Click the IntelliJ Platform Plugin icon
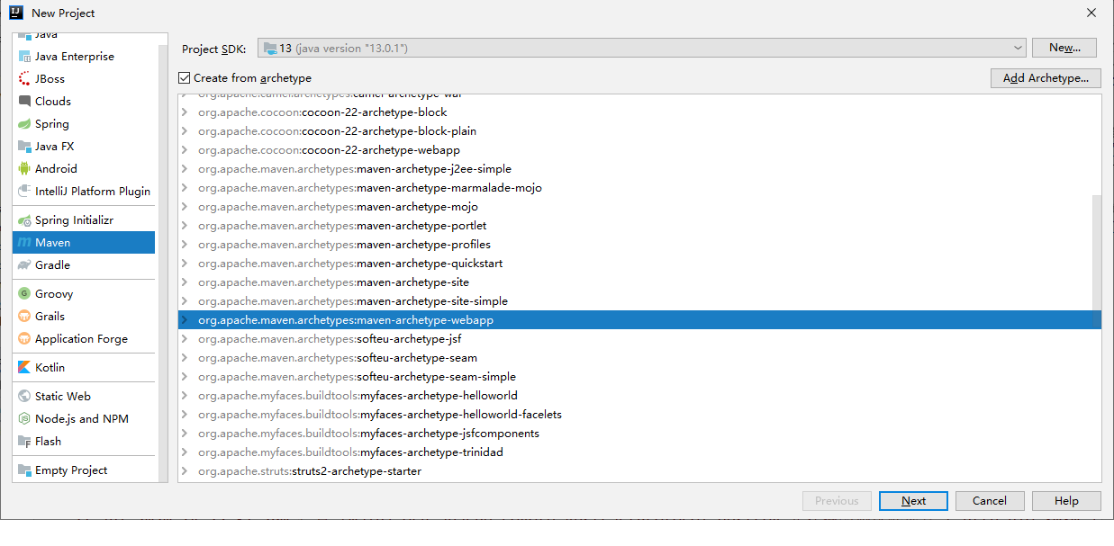Screen dimensions: 1114x546 (24, 192)
